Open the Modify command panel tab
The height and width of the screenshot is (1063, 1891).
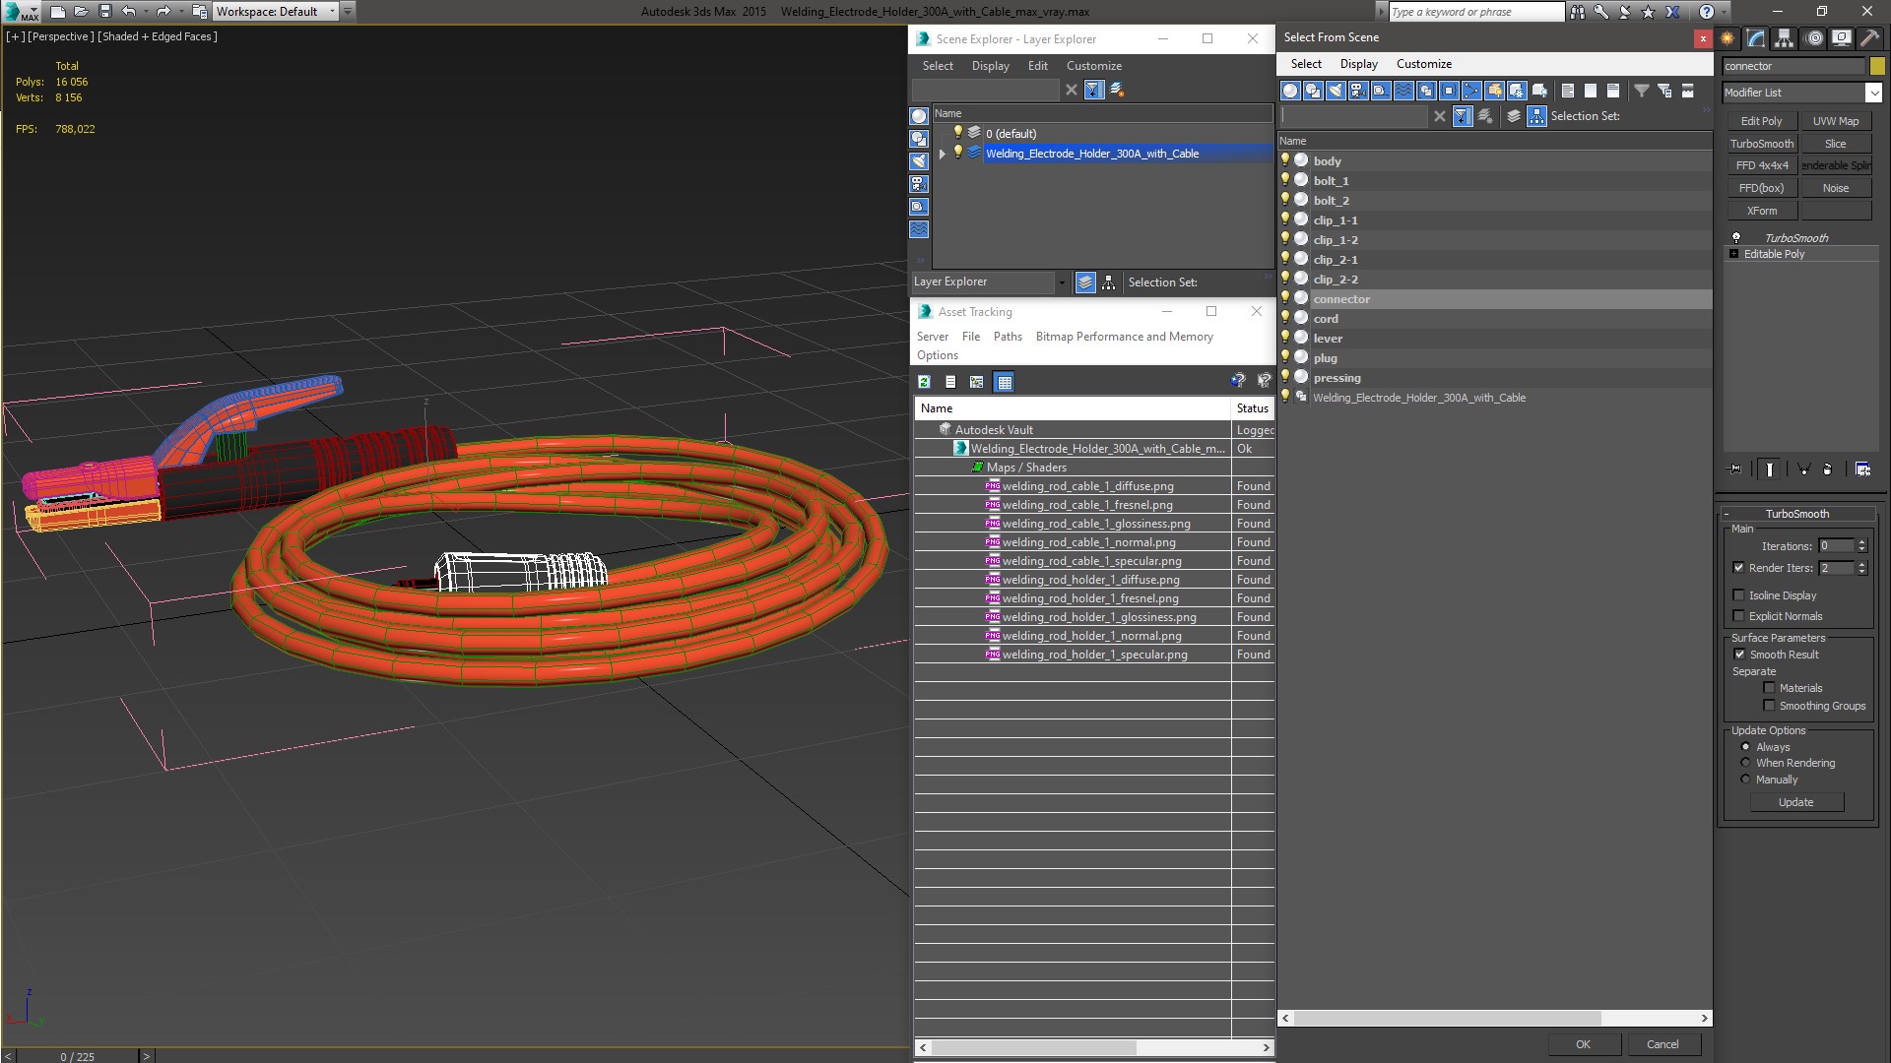coord(1756,38)
